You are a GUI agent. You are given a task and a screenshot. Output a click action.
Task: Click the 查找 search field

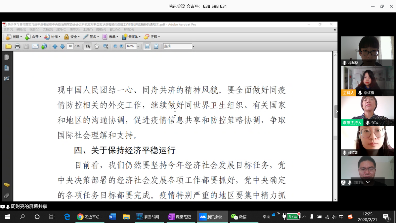tap(177, 46)
